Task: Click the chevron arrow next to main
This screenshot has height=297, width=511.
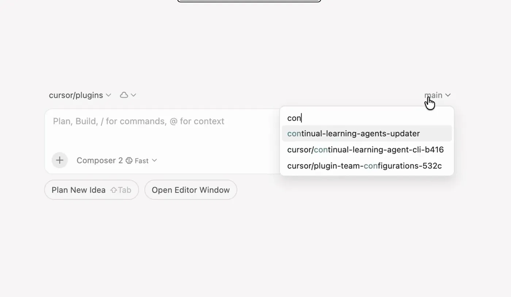Action: [x=448, y=95]
